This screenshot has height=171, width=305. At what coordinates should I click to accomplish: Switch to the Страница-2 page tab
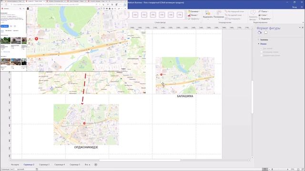pyautogui.click(x=29, y=165)
